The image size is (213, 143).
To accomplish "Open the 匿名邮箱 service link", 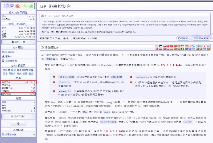I will [10, 52].
